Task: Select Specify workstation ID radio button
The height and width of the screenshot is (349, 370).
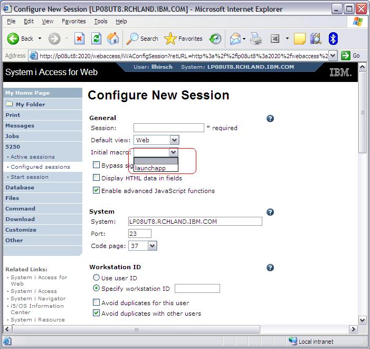Action: click(x=96, y=288)
